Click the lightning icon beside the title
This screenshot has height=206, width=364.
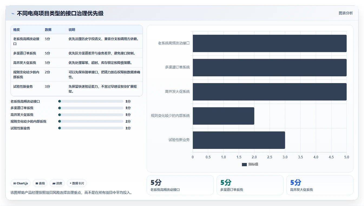click(x=13, y=14)
